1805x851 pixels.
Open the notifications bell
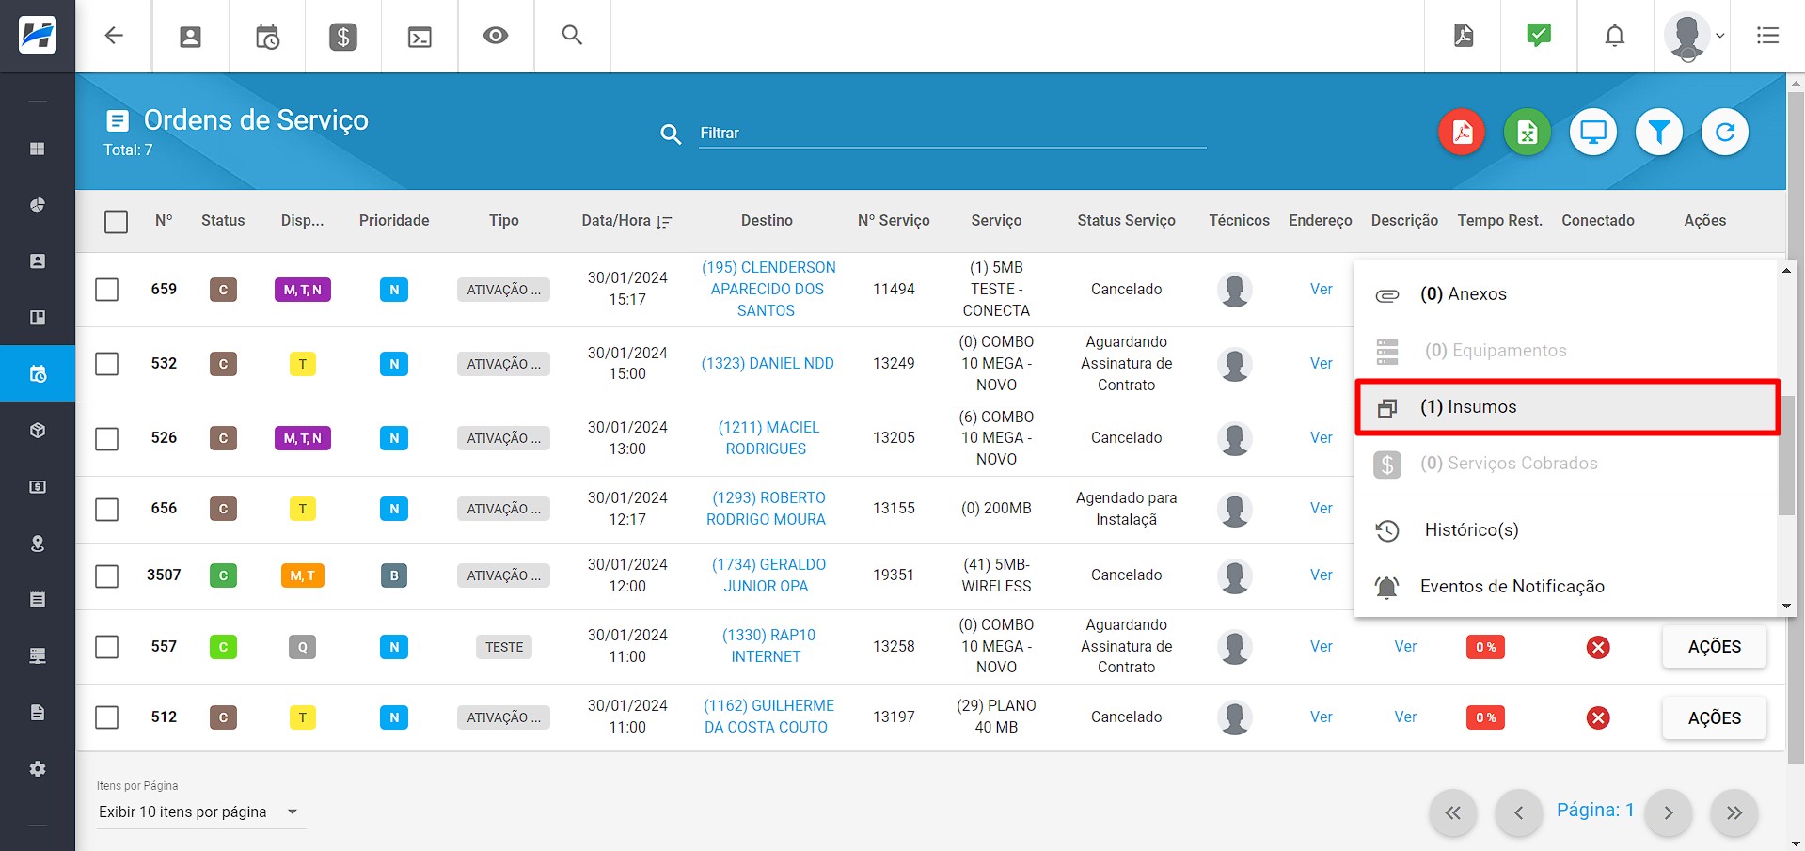(x=1615, y=36)
